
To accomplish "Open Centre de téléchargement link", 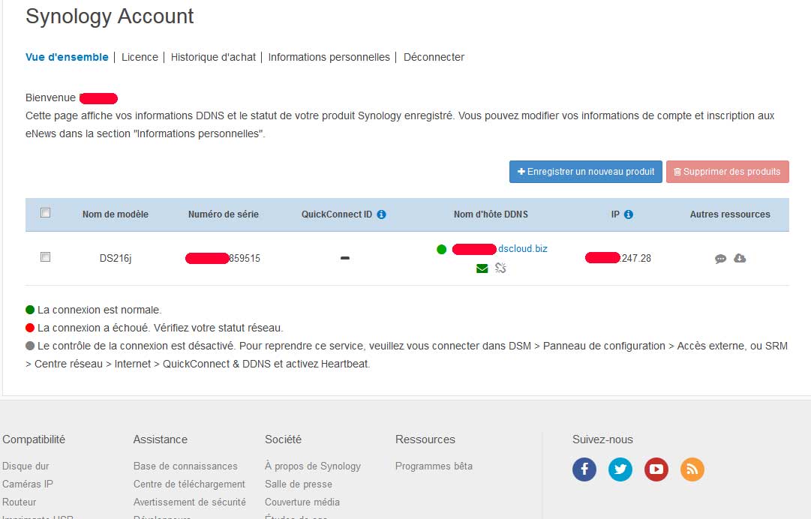I will [189, 484].
